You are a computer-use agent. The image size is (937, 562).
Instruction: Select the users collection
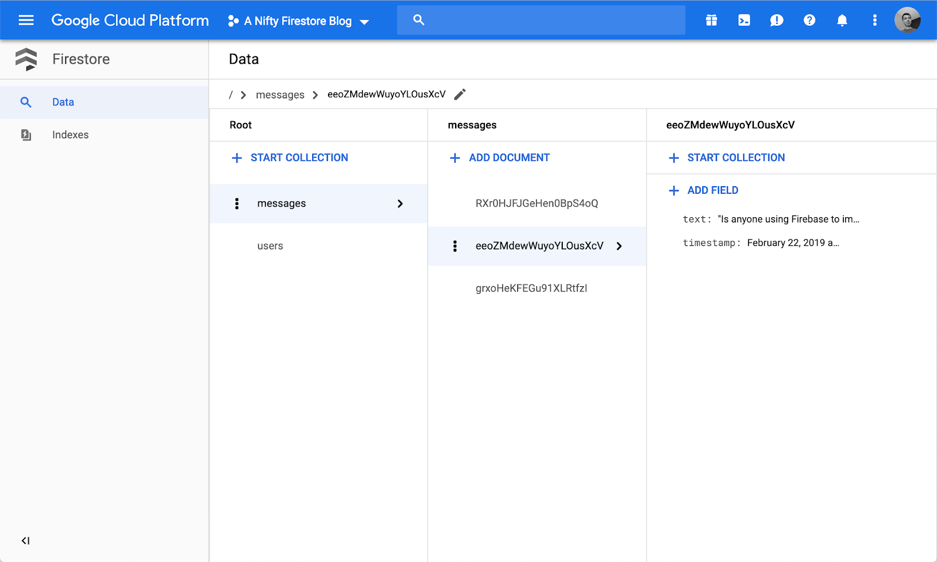coord(270,246)
